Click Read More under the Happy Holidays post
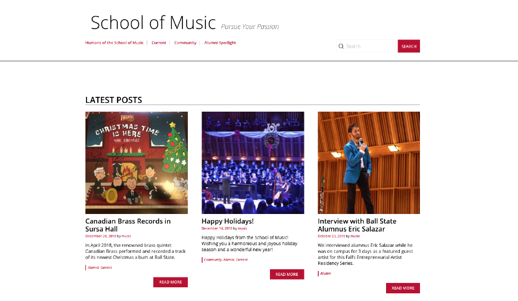 [286, 274]
